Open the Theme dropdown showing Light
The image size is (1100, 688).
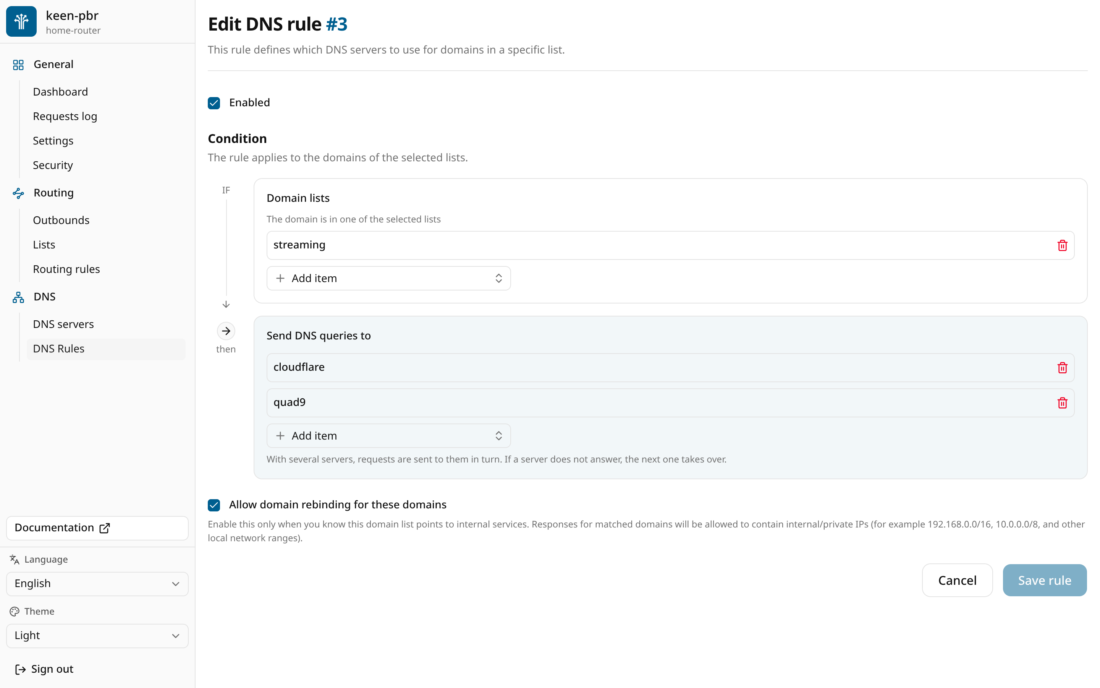click(x=97, y=636)
